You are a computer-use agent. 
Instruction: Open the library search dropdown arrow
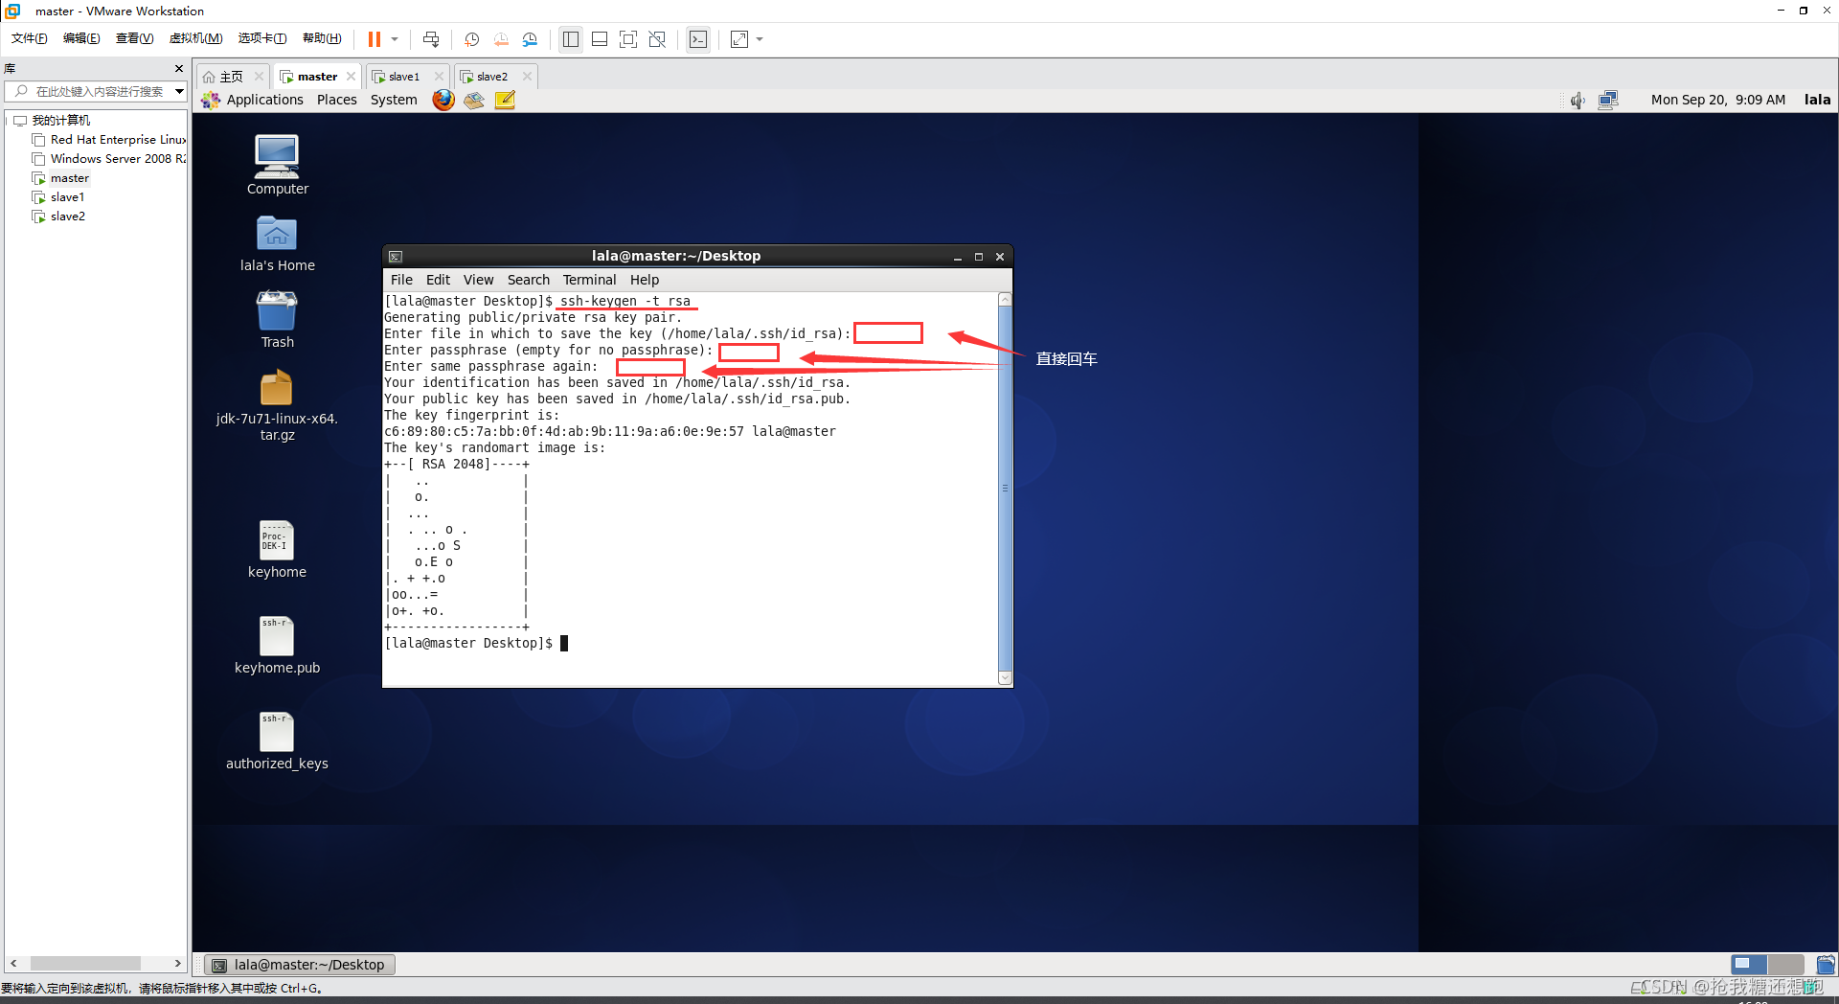point(179,92)
